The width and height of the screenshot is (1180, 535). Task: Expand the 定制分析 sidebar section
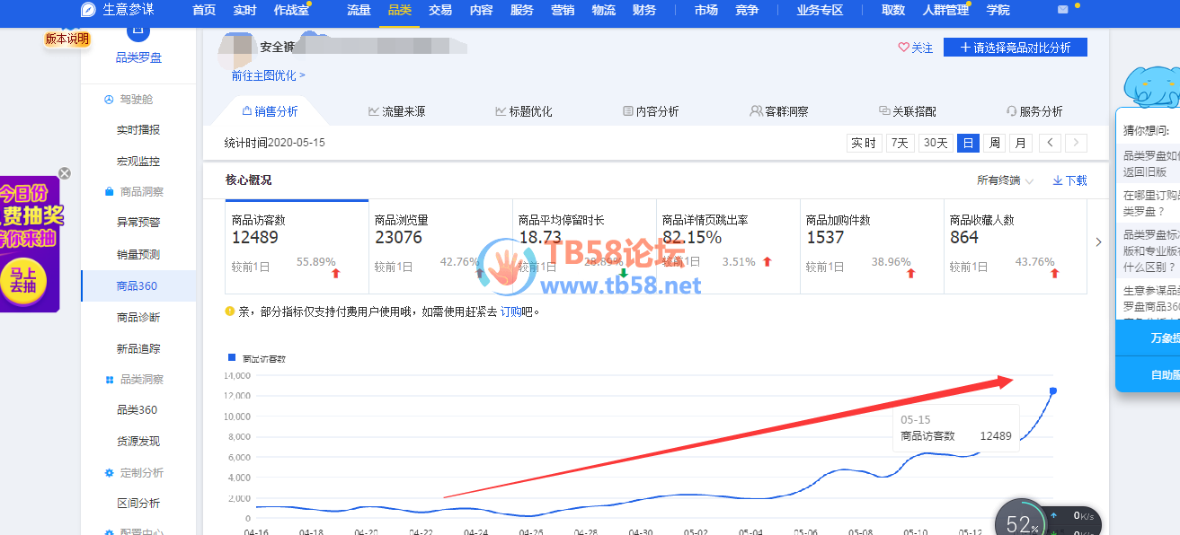point(136,473)
